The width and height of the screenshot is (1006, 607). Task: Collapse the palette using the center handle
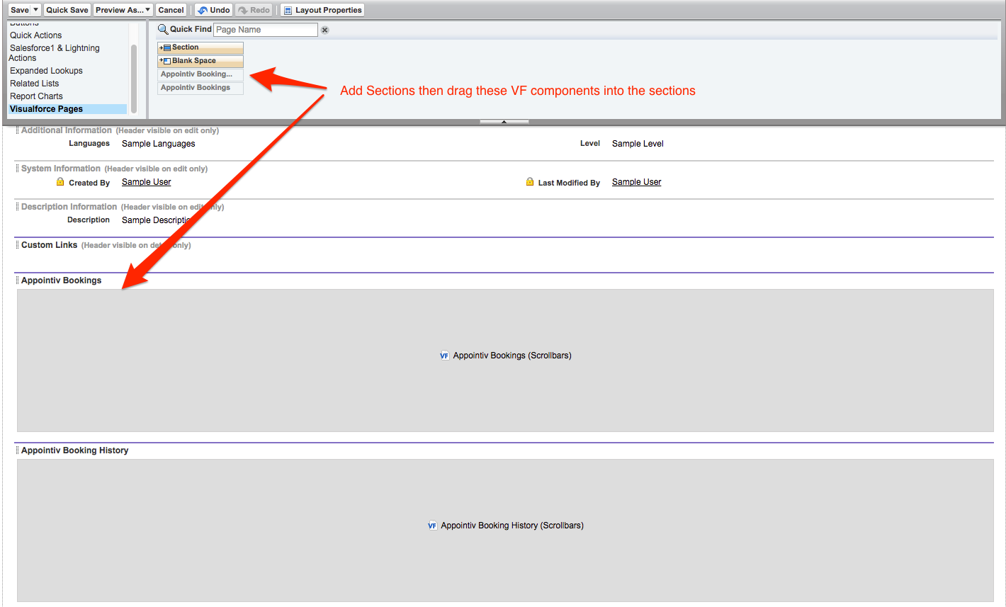pyautogui.click(x=504, y=122)
